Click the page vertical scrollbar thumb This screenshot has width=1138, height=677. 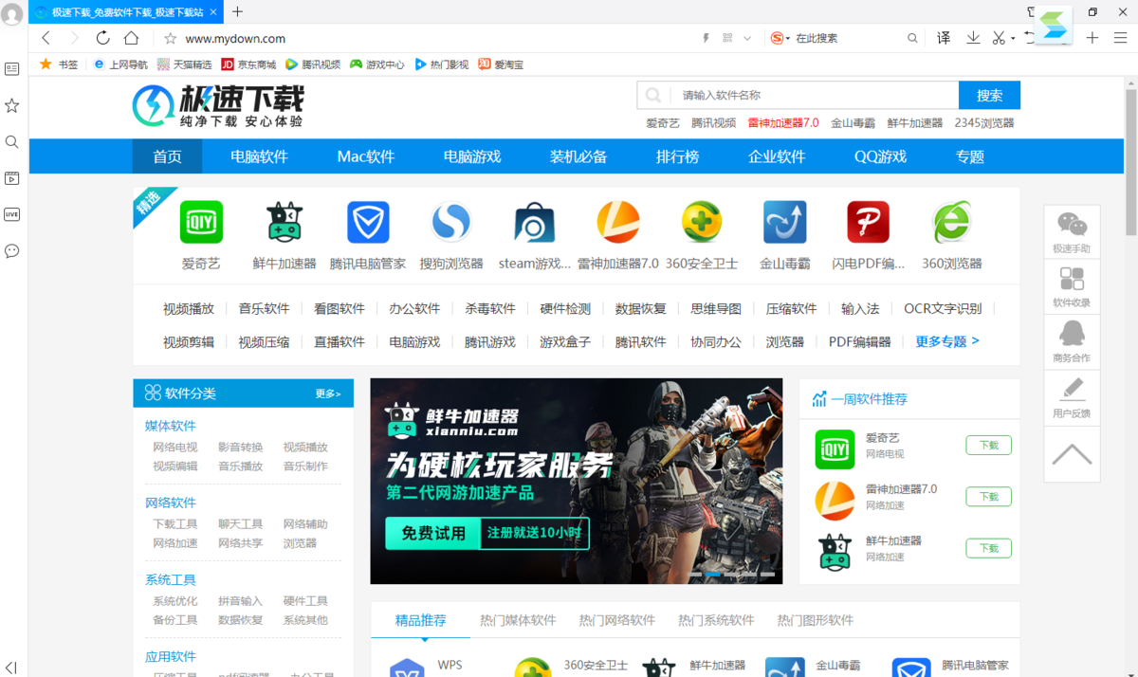coord(1130,161)
